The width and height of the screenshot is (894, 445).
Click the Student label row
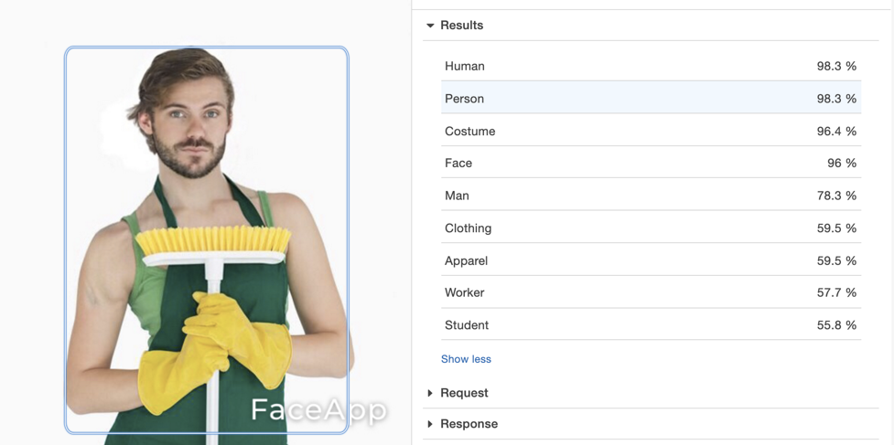651,325
